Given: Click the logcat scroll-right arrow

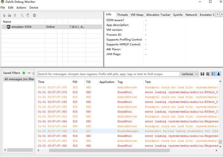Looking at the screenshot, I should click(x=216, y=150).
